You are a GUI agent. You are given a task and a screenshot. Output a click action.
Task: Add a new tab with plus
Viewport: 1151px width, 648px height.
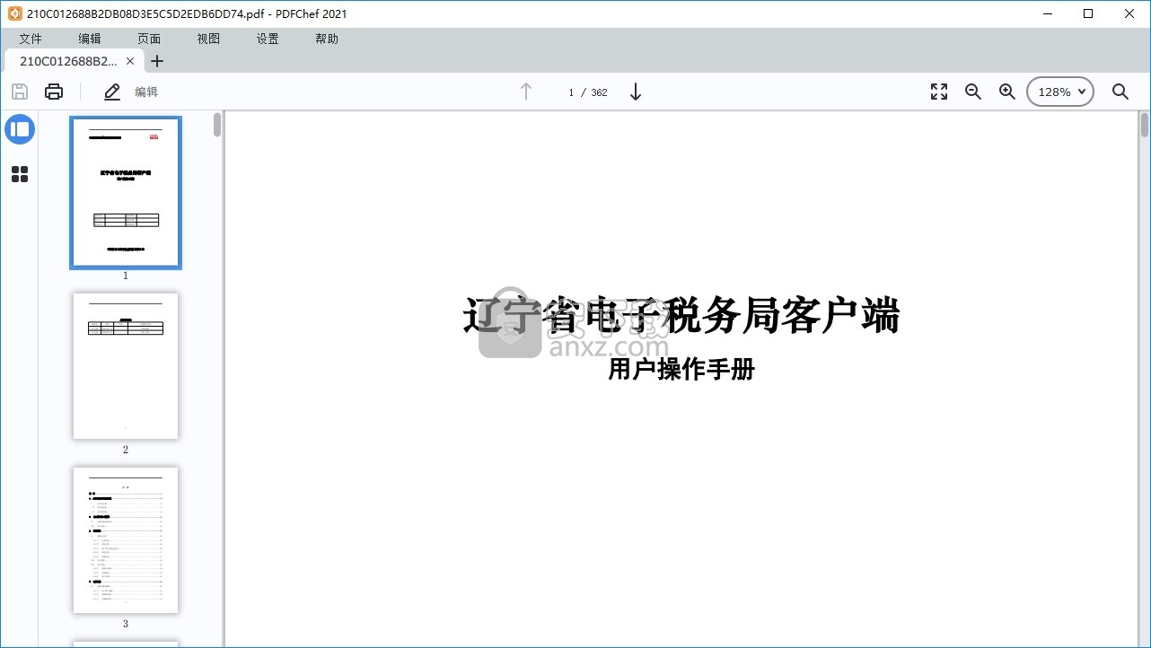(x=157, y=61)
